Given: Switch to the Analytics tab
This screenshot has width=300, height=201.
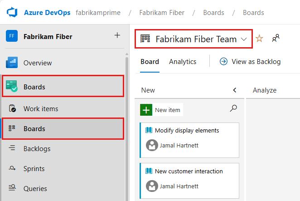Looking at the screenshot, I should (x=183, y=61).
